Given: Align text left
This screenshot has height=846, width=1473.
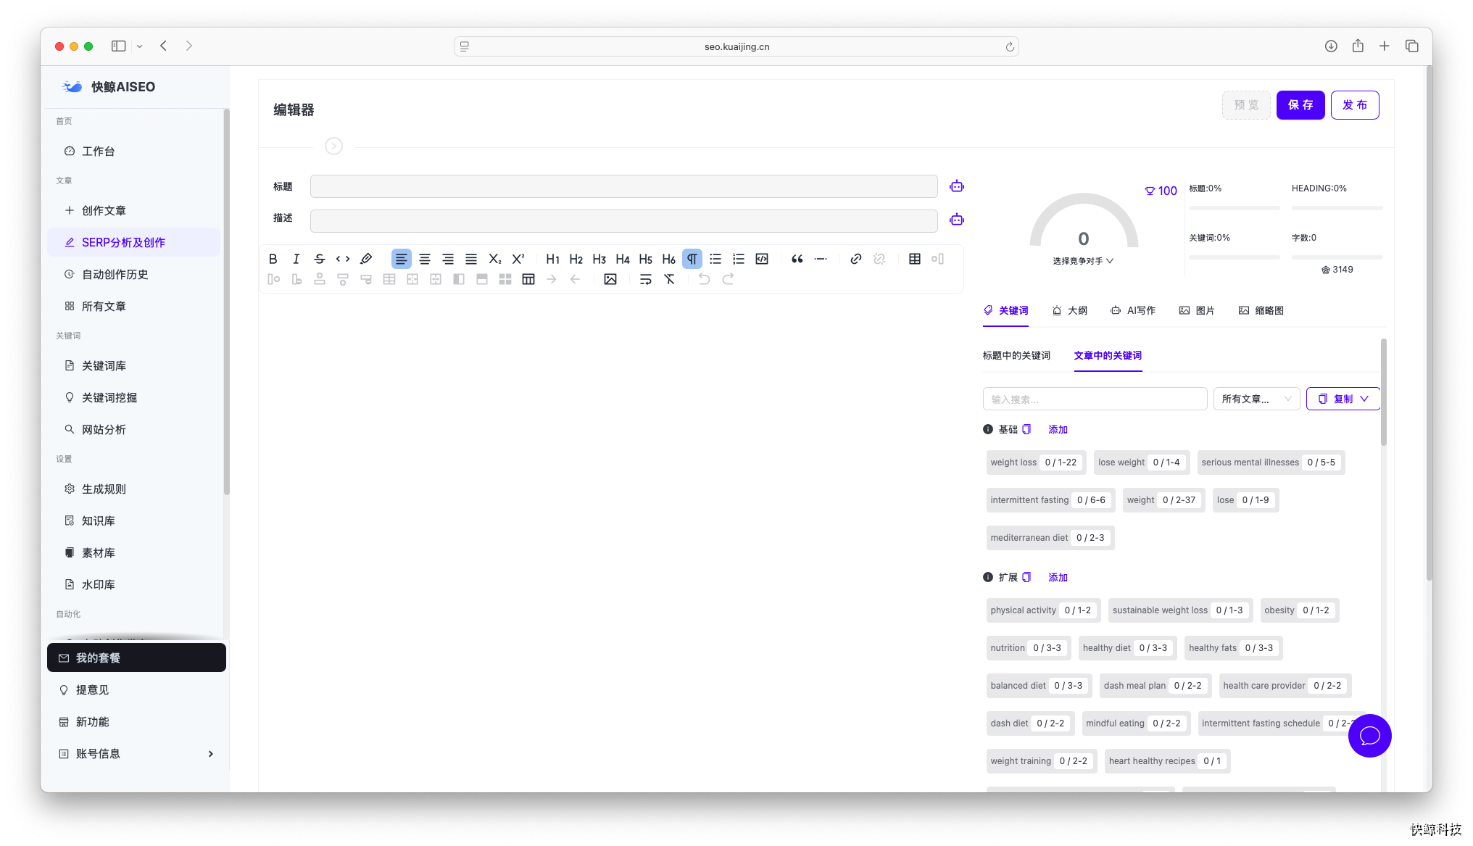Looking at the screenshot, I should (x=401, y=259).
